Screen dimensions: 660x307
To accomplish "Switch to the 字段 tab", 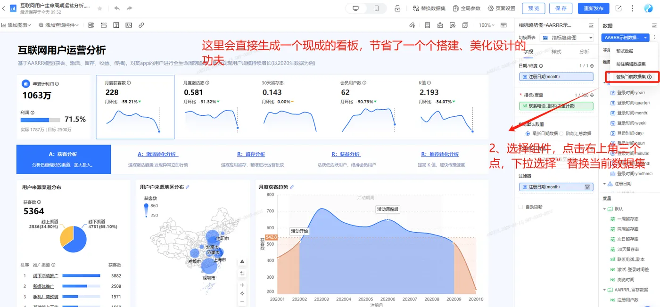I will click(528, 51).
